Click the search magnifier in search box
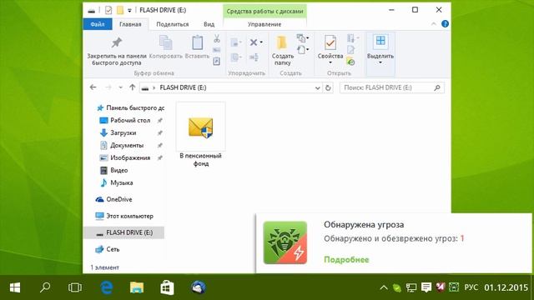Viewport: 534px width, 300px height. click(x=437, y=87)
